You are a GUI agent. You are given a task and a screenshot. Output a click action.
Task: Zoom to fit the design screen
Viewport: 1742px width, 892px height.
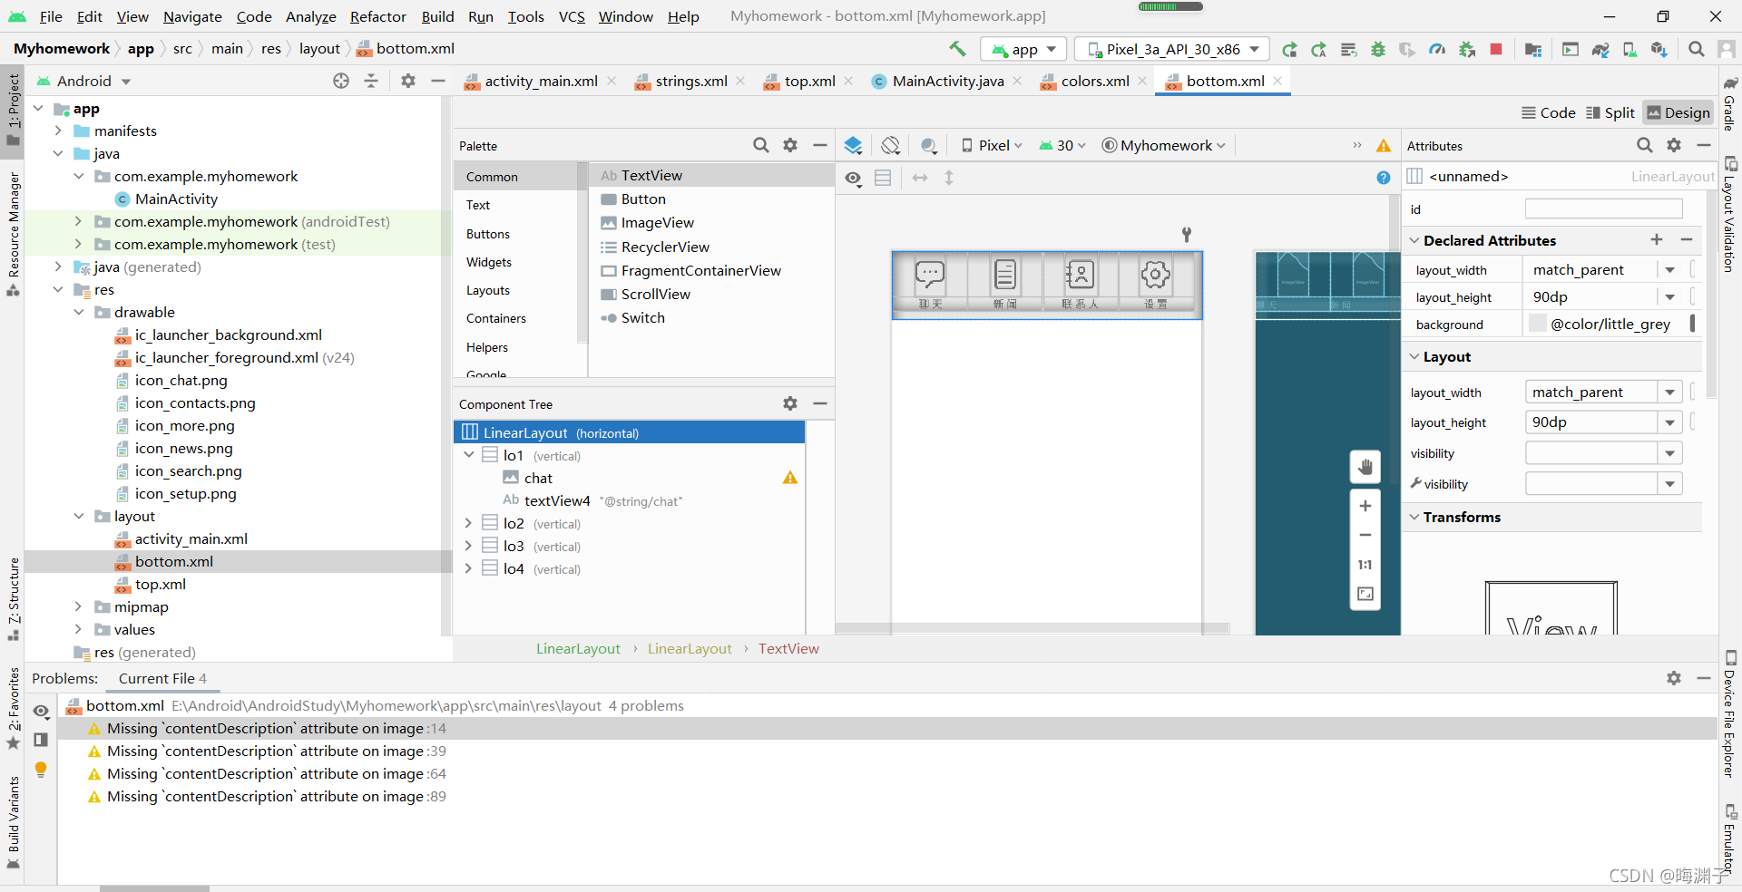[1365, 594]
